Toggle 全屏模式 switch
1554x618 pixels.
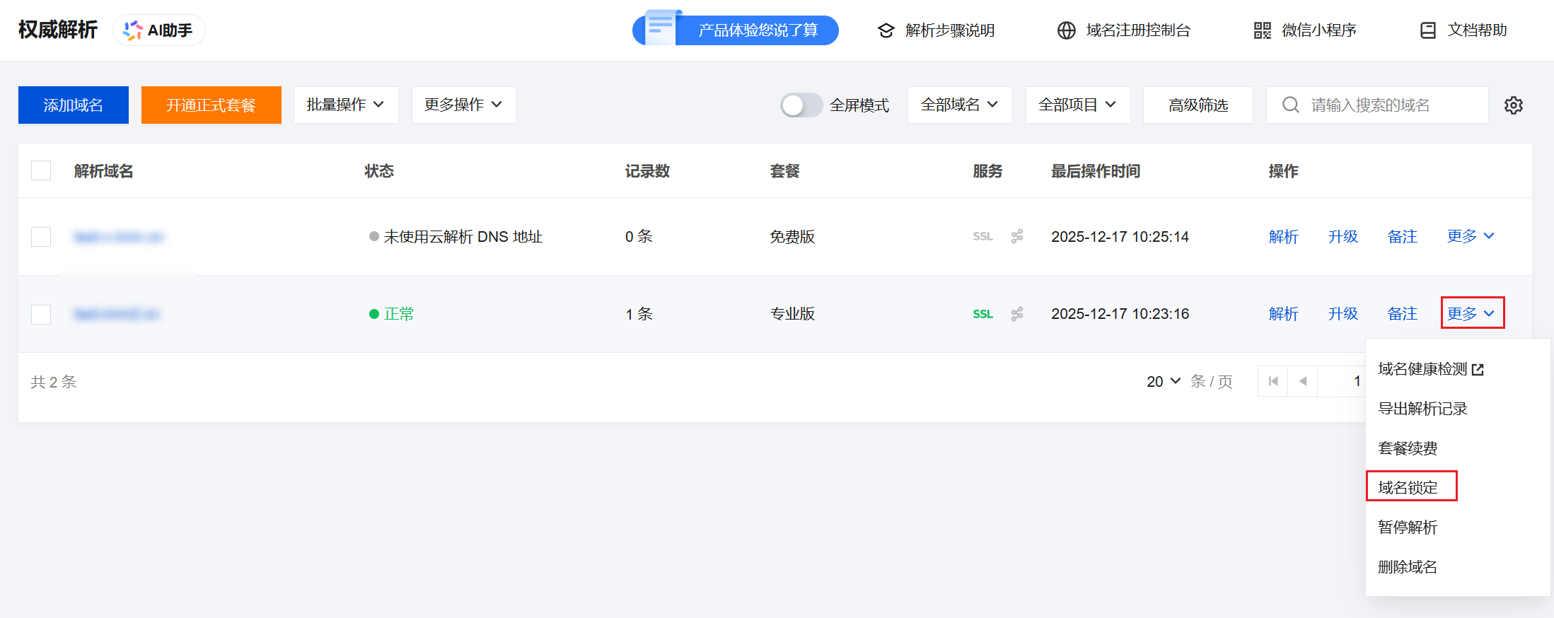tap(801, 105)
